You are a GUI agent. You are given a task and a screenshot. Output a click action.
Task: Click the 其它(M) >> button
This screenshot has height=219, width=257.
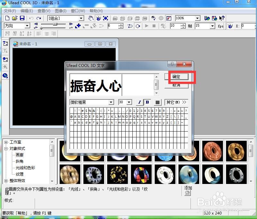pyautogui.click(x=176, y=102)
